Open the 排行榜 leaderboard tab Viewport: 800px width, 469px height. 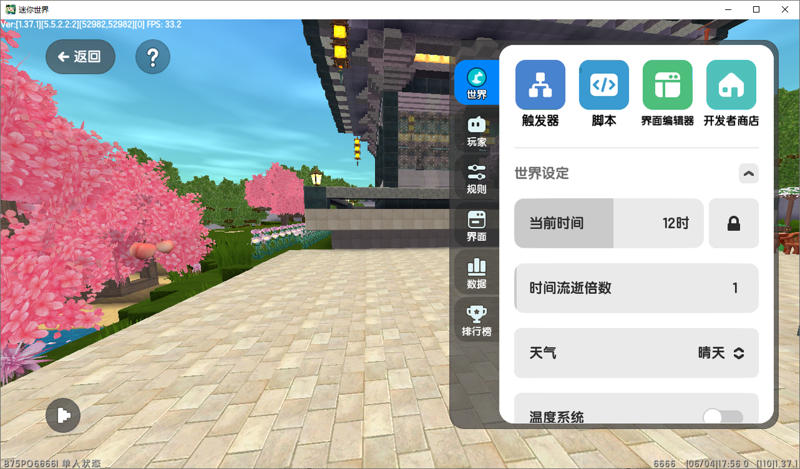[477, 321]
